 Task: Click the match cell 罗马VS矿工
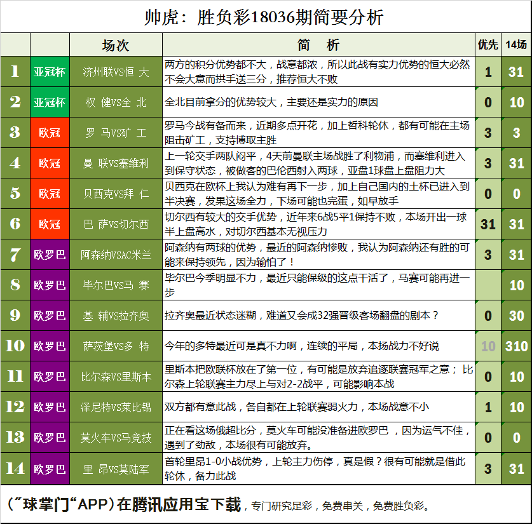(116, 133)
